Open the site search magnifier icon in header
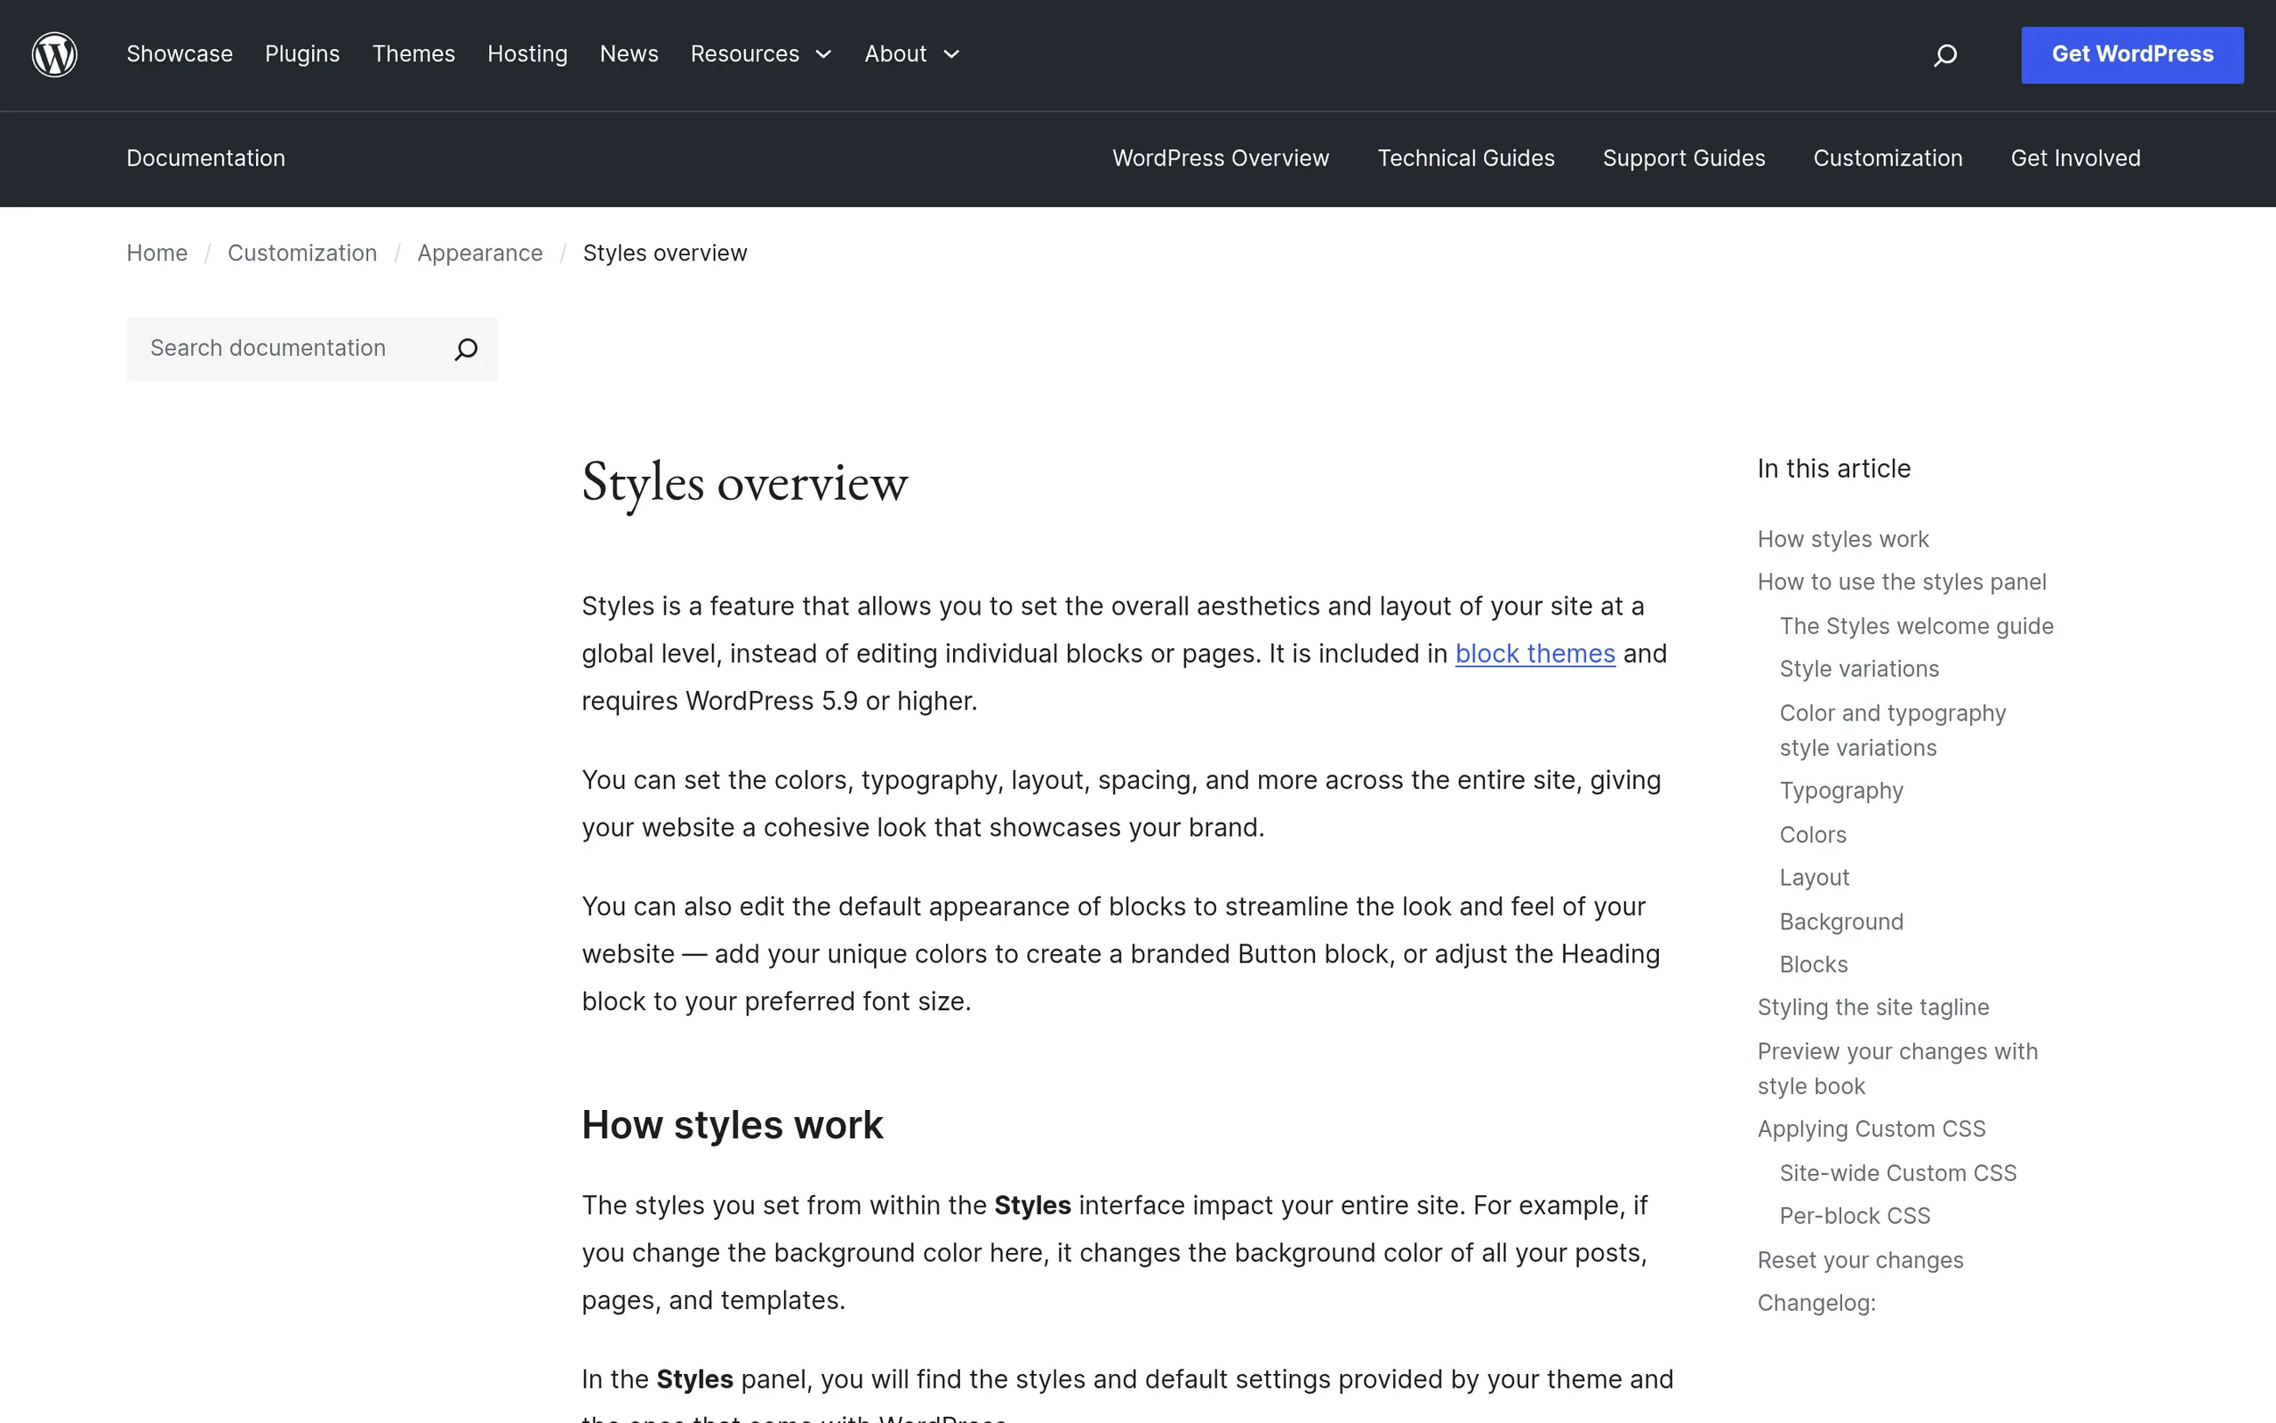2276x1423 pixels. [x=1945, y=55]
